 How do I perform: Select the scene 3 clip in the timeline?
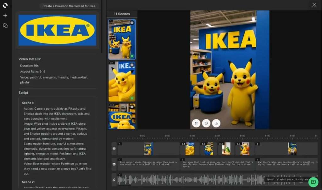pos(286,149)
